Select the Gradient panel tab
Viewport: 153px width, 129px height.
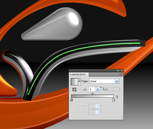click(79, 74)
